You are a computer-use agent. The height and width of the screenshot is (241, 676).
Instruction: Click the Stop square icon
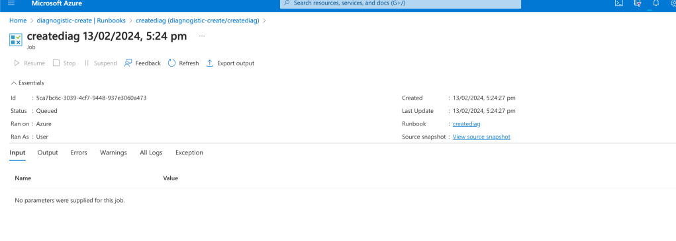click(x=56, y=63)
